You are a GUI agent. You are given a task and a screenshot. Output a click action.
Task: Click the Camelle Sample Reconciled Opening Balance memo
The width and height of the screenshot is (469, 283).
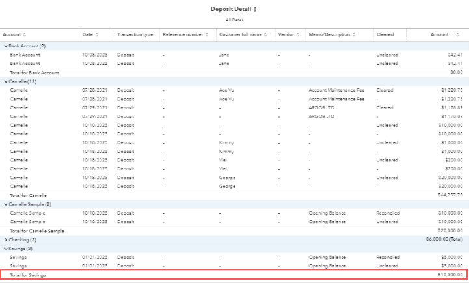[x=327, y=213]
